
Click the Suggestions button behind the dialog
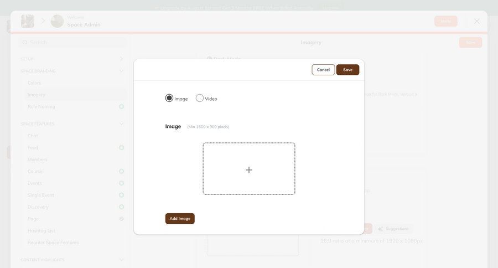[x=393, y=229]
